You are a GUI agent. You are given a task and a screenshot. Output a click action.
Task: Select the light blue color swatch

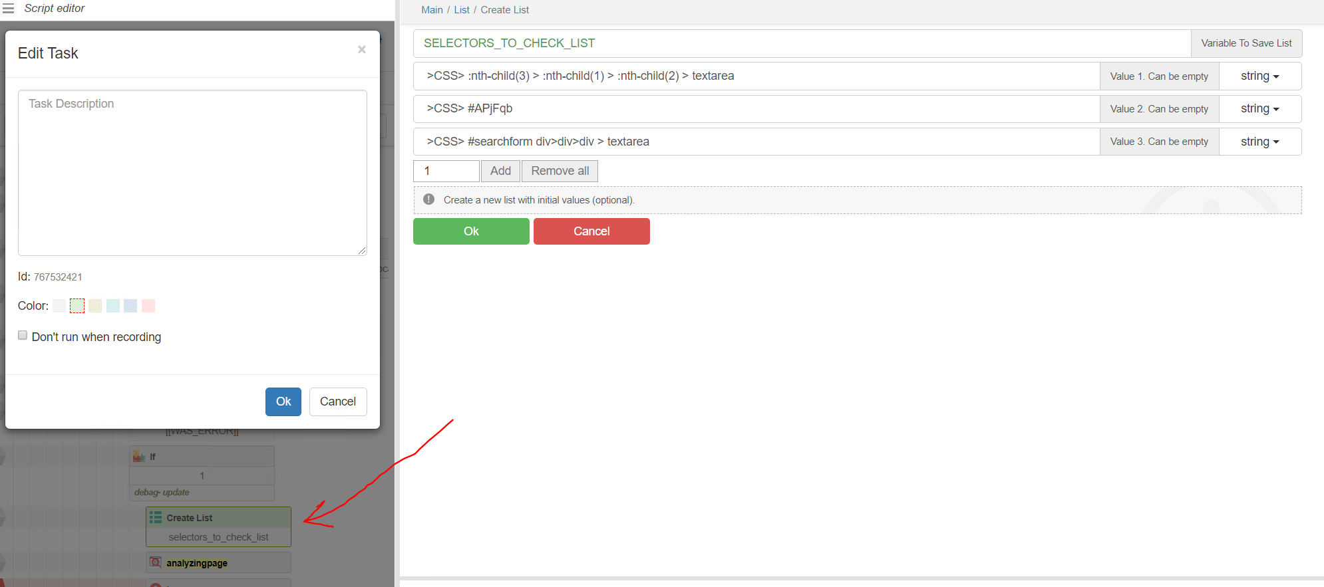pyautogui.click(x=130, y=306)
